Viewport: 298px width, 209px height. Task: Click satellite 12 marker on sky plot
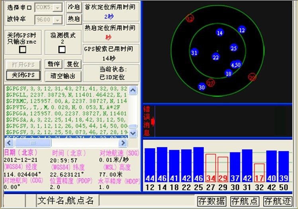tap(242, 30)
